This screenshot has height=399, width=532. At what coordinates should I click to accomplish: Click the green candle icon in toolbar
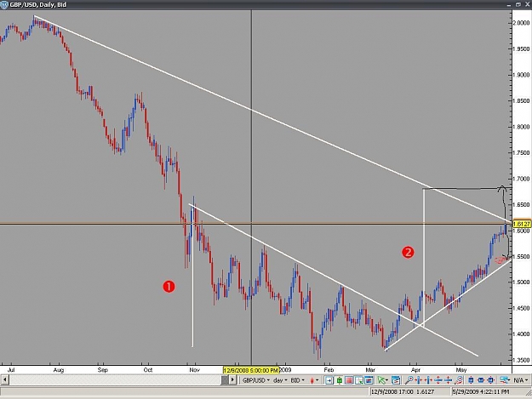(x=340, y=380)
